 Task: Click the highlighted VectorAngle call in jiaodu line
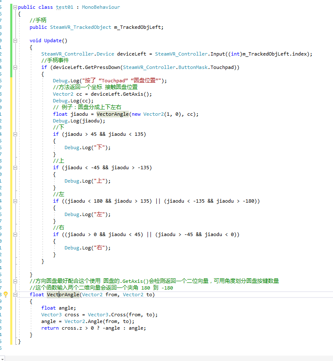click(x=113, y=114)
